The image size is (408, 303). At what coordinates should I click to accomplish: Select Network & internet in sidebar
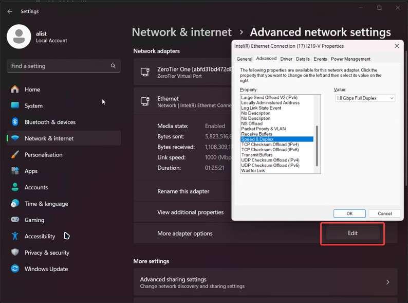pos(64,138)
